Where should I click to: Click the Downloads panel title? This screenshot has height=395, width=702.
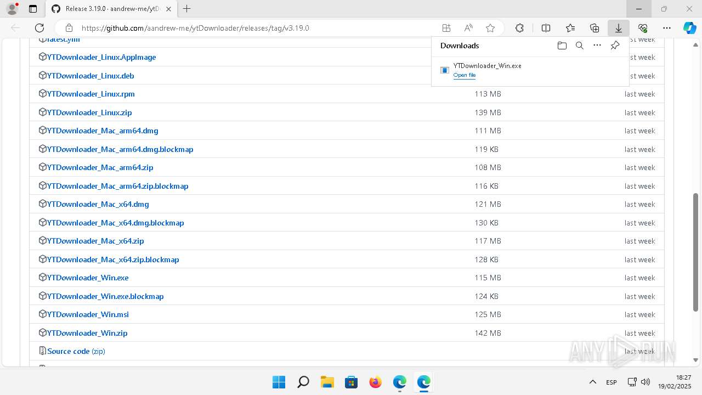[460, 46]
